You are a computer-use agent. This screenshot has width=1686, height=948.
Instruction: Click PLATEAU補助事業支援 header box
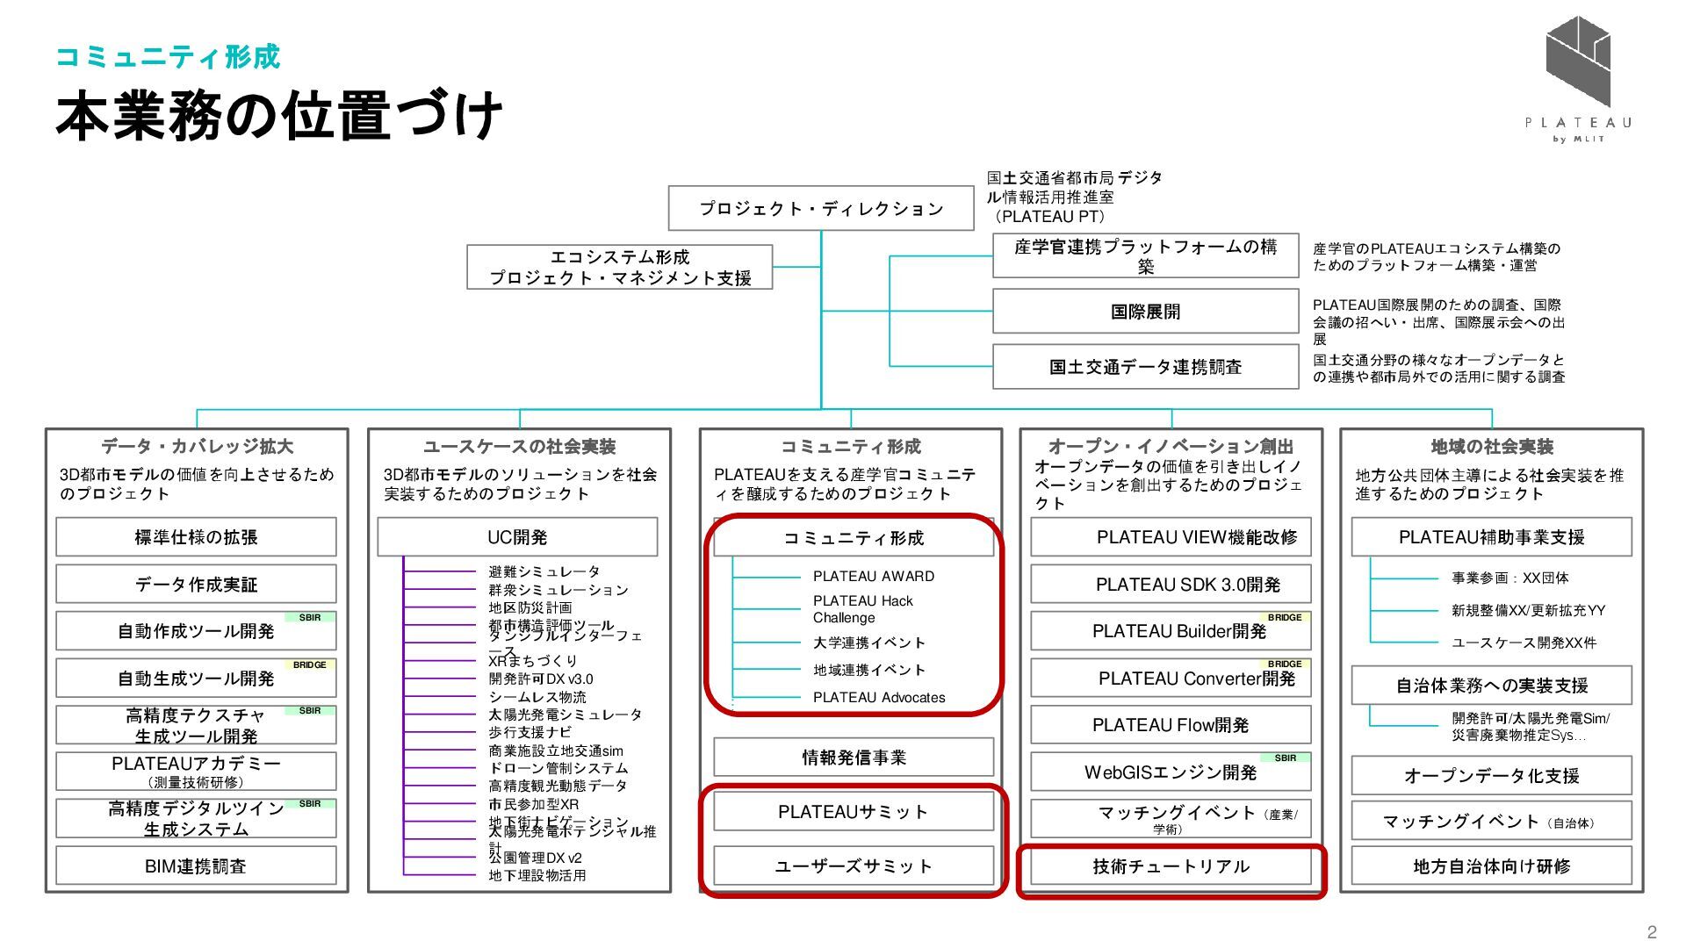point(1491,537)
